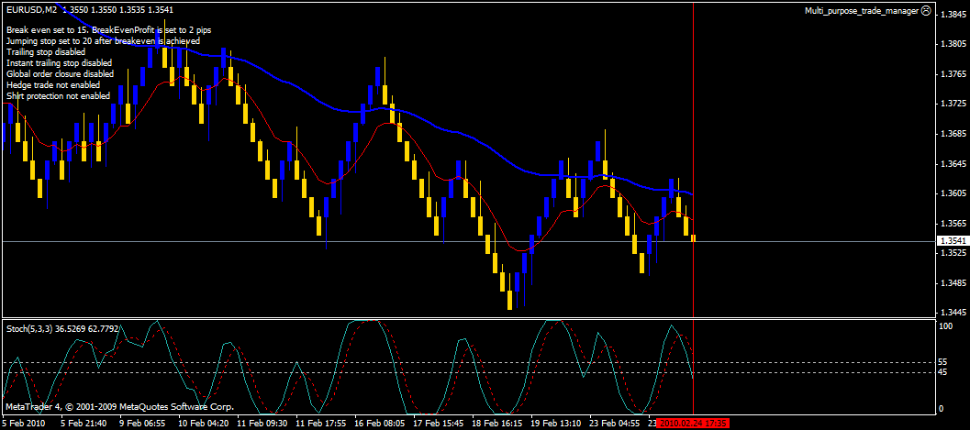The image size is (970, 430).
Task: Click the 'Instant trailing stop disabled' text
Action: [59, 63]
